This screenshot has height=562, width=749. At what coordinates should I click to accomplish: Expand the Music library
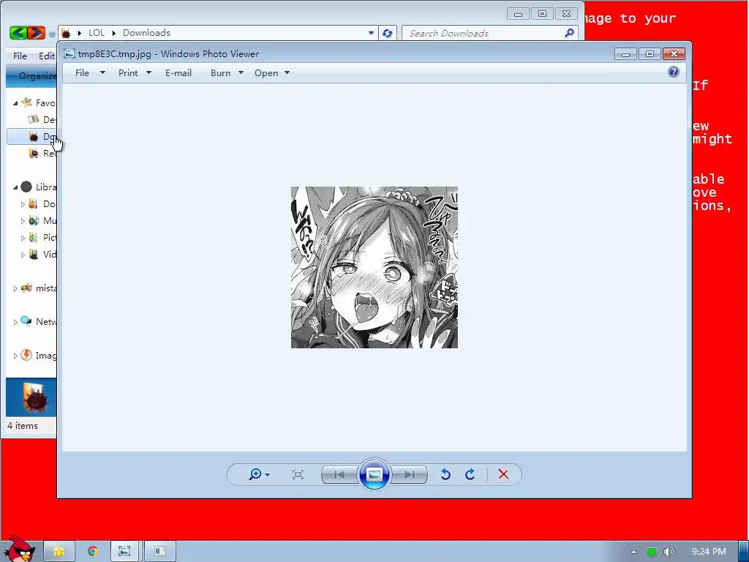click(x=23, y=221)
